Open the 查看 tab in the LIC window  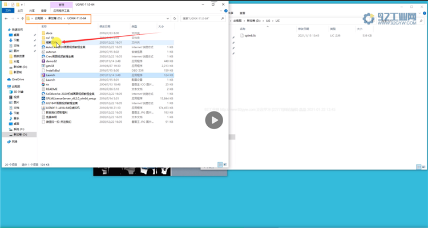click(243, 13)
